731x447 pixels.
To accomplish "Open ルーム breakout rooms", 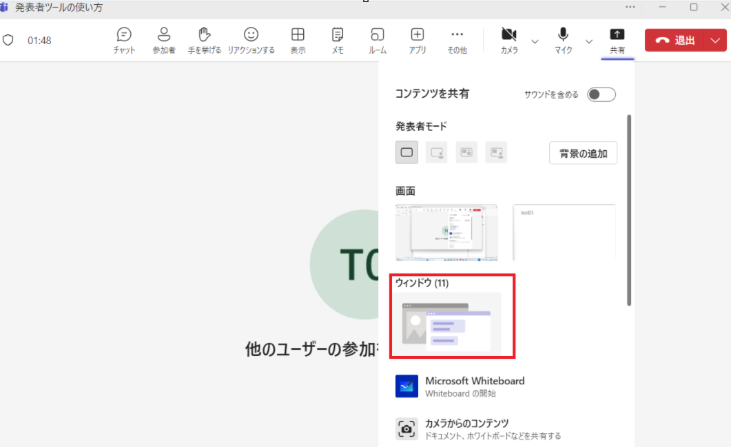I will click(x=377, y=40).
